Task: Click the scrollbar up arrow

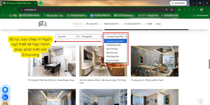Action: (x=209, y=20)
